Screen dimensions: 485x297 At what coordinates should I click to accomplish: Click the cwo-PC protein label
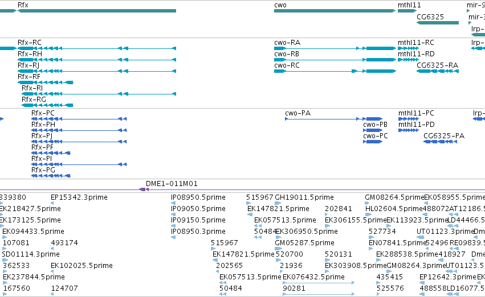point(376,136)
